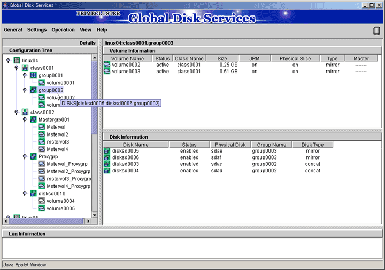The width and height of the screenshot is (385, 270).
Task: Click disksd0006 icon in Disk Information table
Action: pos(107,157)
